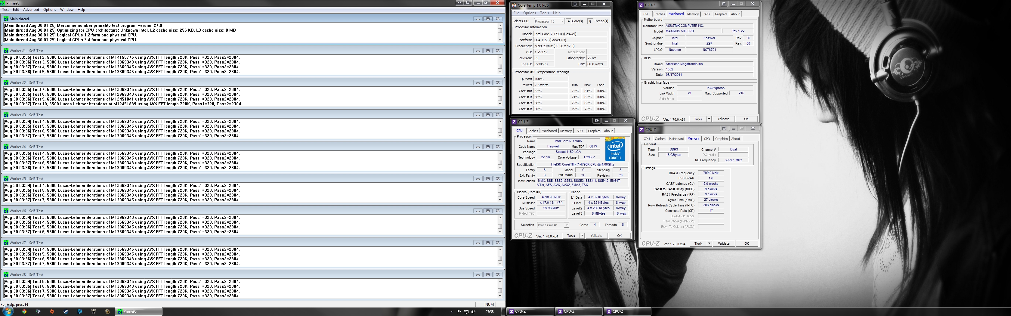The image size is (1011, 316).
Task: Click the Worker #2 window icon
Action: point(6,82)
